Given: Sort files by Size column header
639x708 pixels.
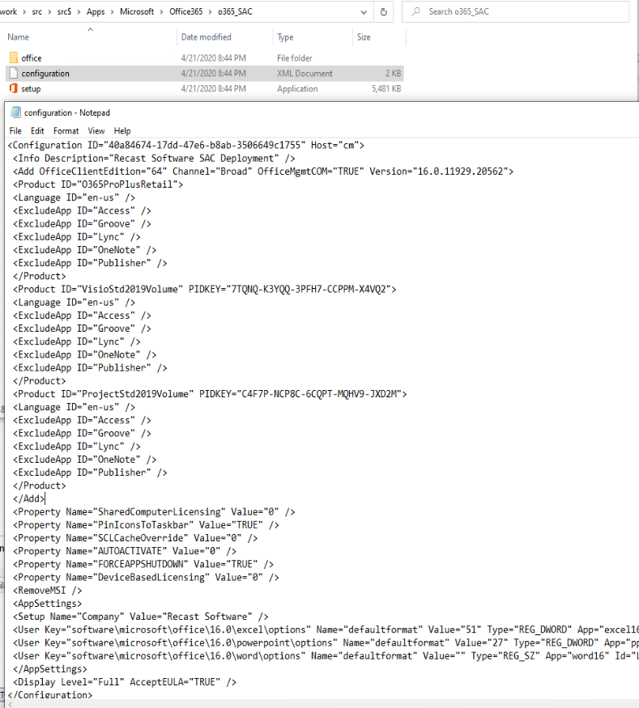Looking at the screenshot, I should pyautogui.click(x=364, y=37).
